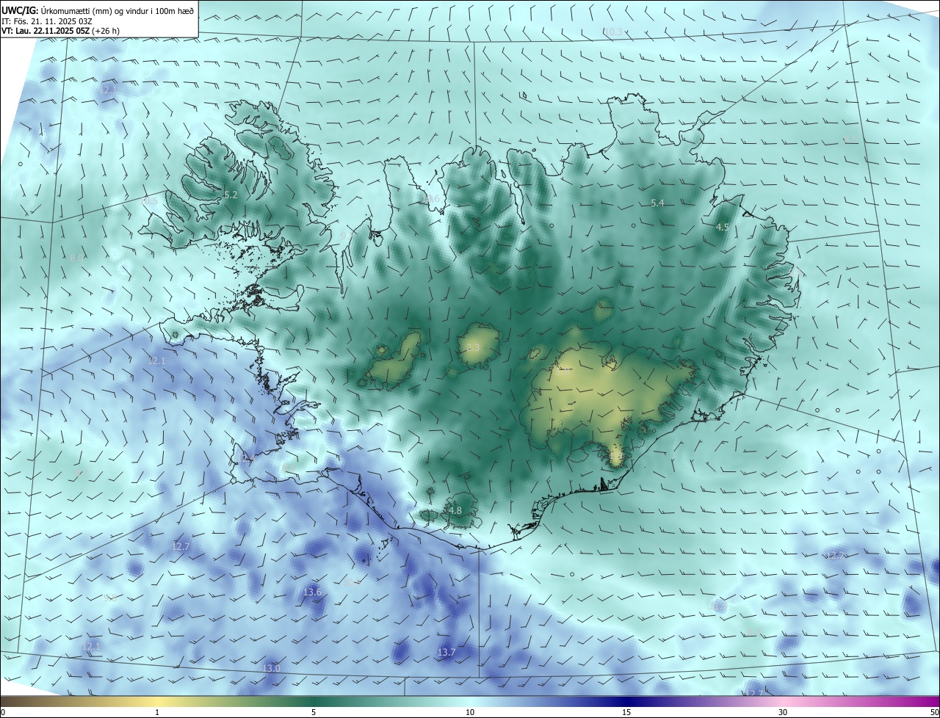Click the "5" tick on the color scale
The image size is (940, 718).
tap(314, 712)
